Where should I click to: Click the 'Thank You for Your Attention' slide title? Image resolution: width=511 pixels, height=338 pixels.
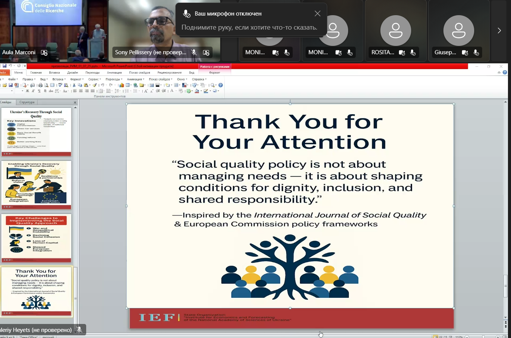tap(290, 131)
